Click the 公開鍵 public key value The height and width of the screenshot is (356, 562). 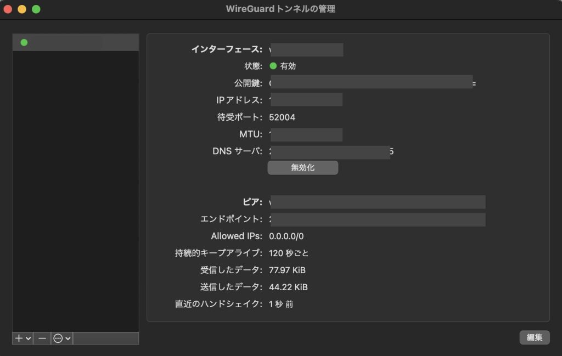[372, 83]
